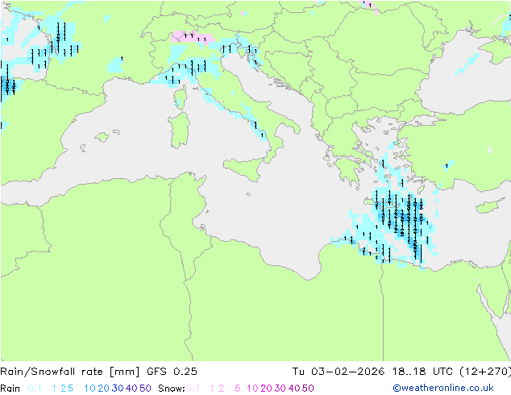Click the island of Cyprus on map

[x=489, y=206]
